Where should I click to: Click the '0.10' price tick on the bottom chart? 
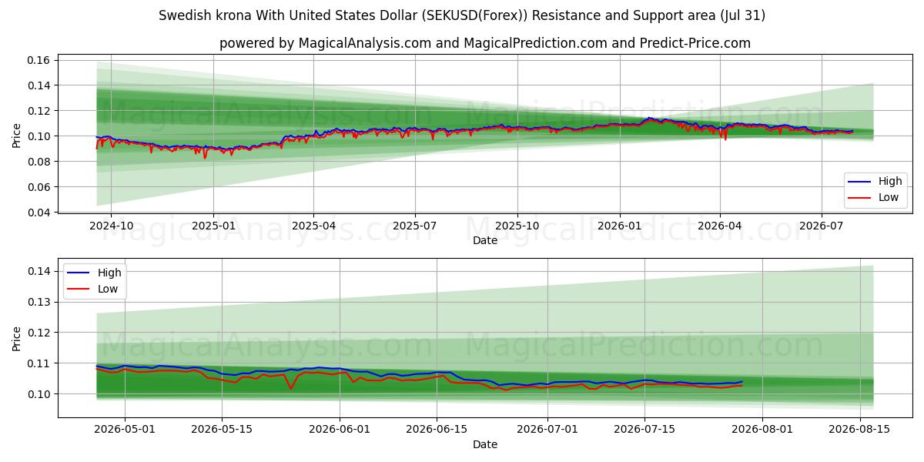coord(39,394)
